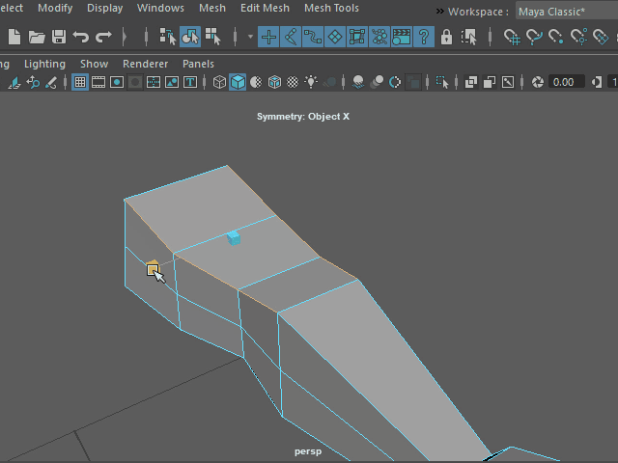Image resolution: width=618 pixels, height=463 pixels.
Task: Select the Snap to Grids magnet icon
Action: pos(512,37)
